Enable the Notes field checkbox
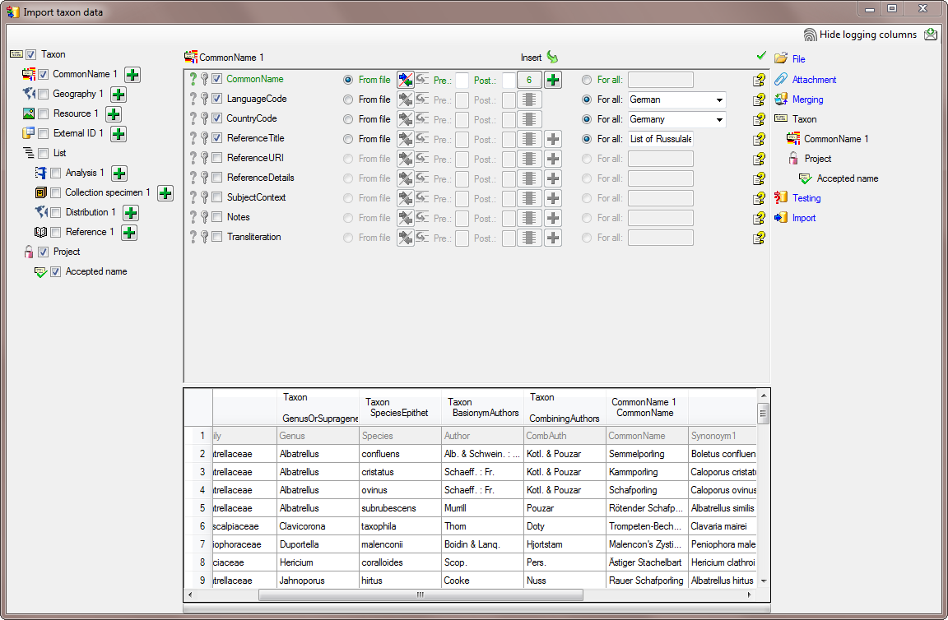 (x=217, y=217)
